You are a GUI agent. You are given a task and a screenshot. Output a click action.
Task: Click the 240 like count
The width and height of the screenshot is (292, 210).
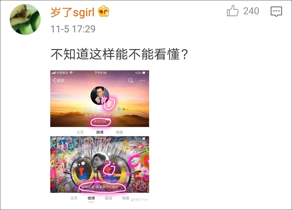tap(251, 11)
